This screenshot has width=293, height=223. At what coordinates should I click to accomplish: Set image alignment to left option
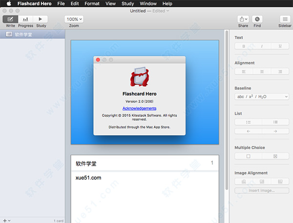pos(244,181)
